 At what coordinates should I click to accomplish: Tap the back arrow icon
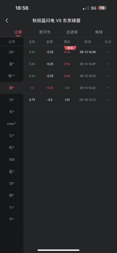pos(7,20)
